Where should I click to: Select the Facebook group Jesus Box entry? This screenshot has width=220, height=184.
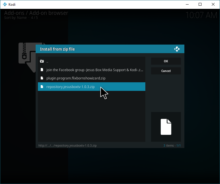tap(91, 70)
